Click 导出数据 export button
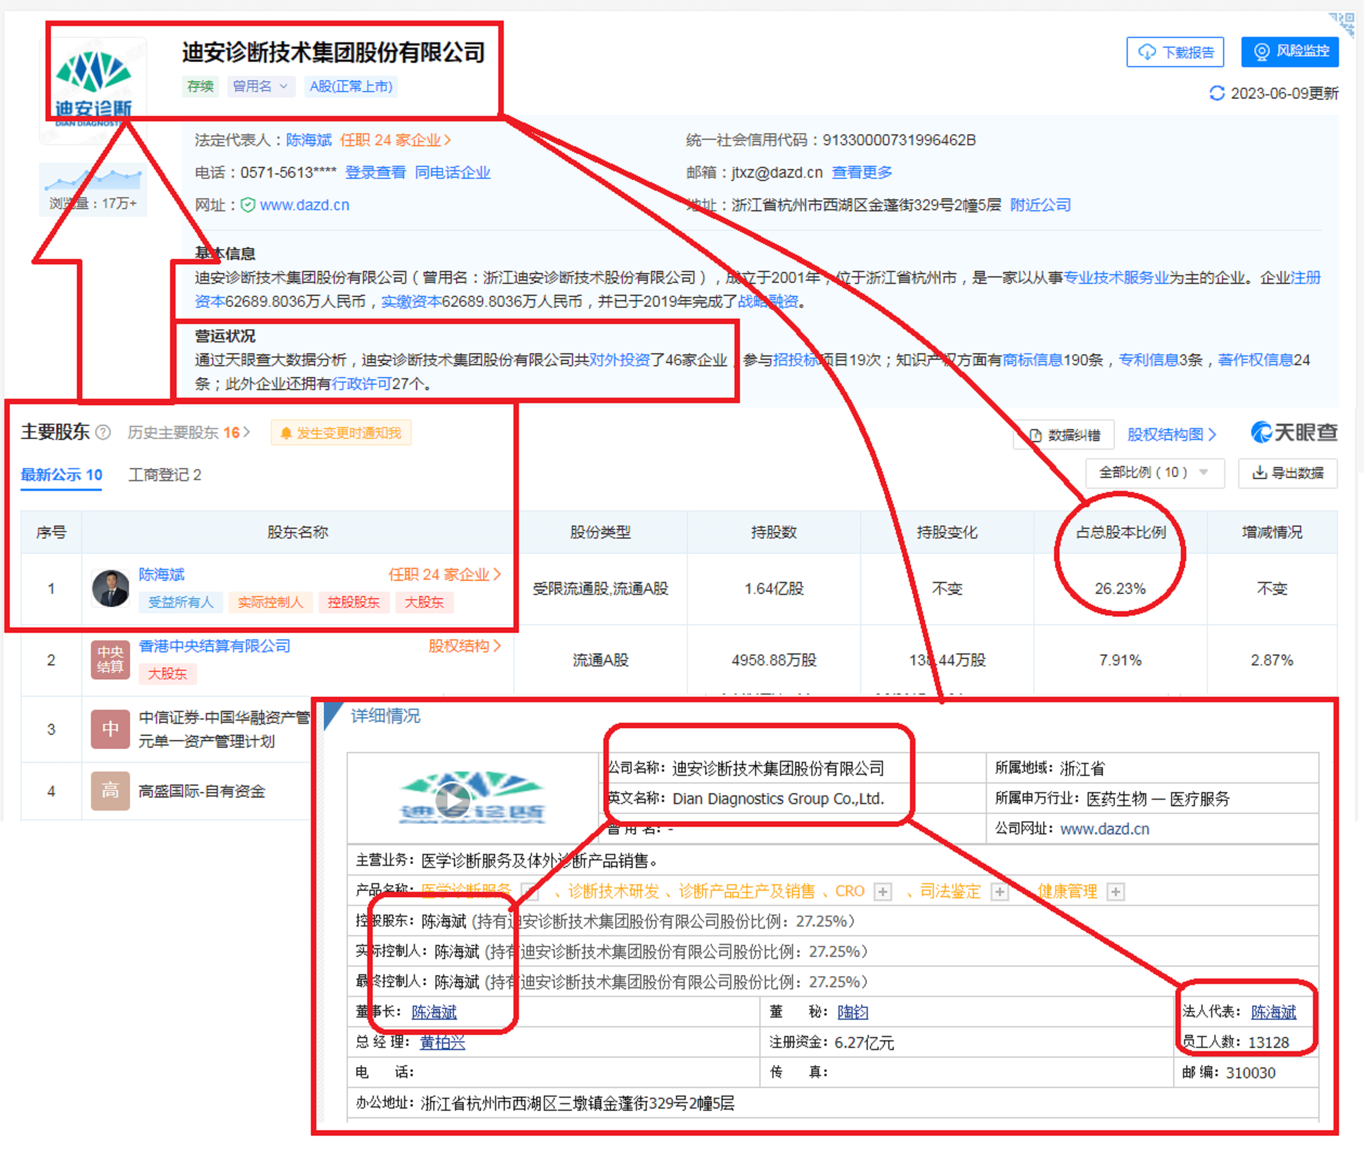Screen dimensions: 1365x1153 (x=1288, y=472)
